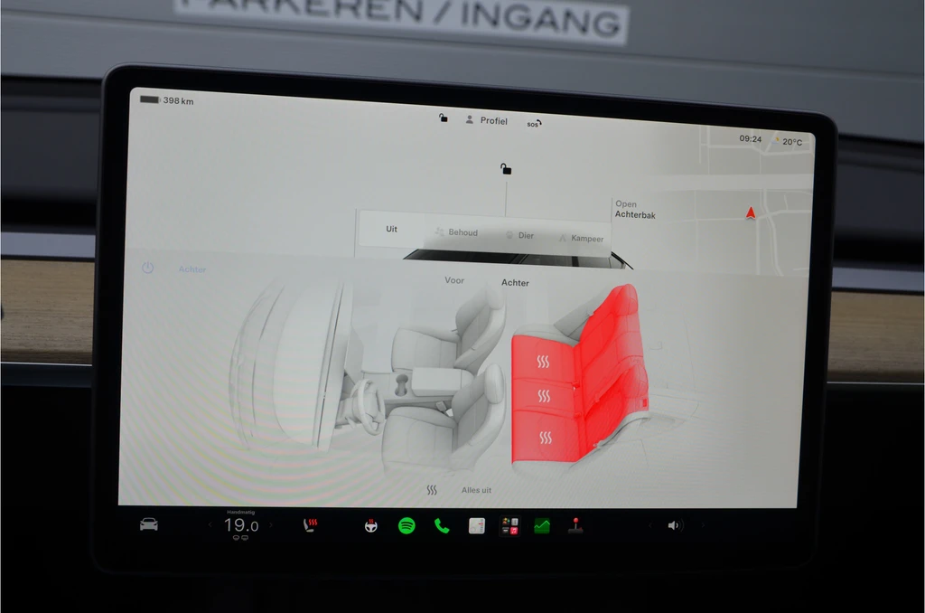Image resolution: width=925 pixels, height=613 pixels.
Task: Raise volume with right chevron
Action: pos(703,525)
